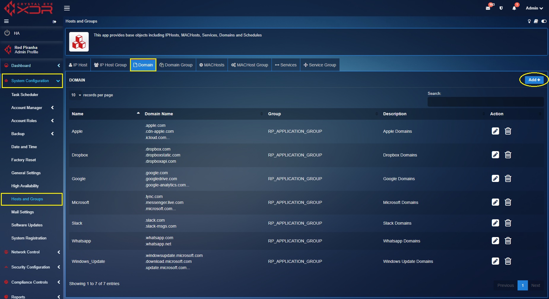Click the Next pagination button
This screenshot has width=549, height=299.
(536, 285)
